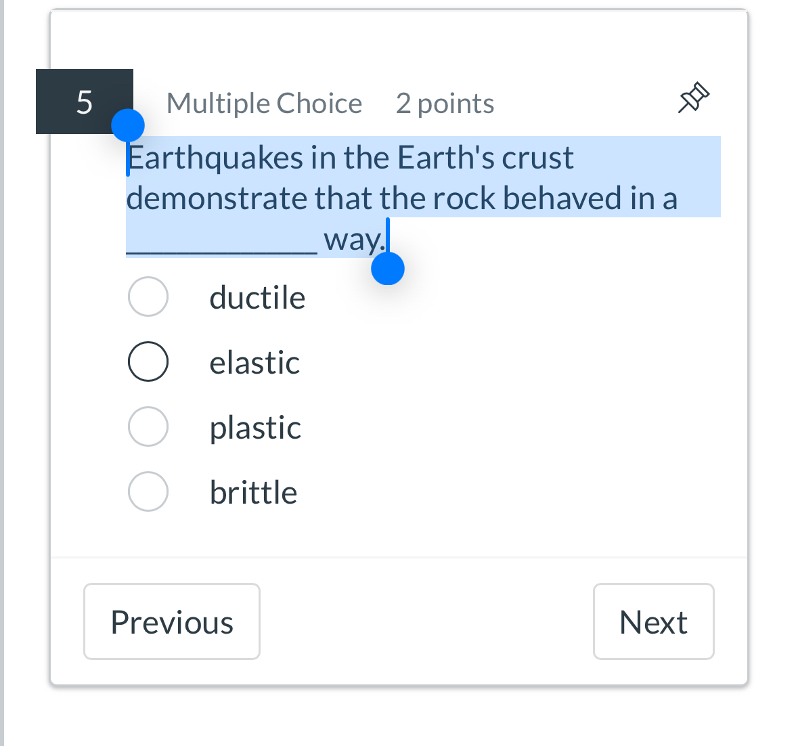Click the word way in the question
Screen dimensions: 798x746
(355, 240)
